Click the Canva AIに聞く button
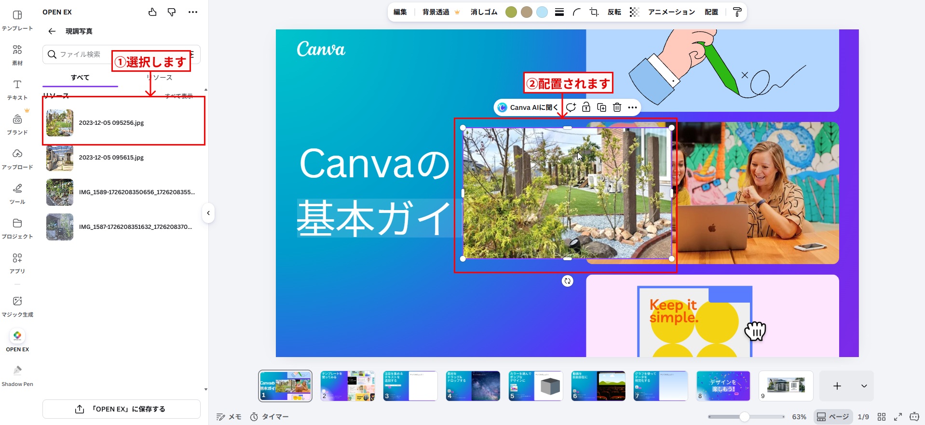 (x=528, y=107)
